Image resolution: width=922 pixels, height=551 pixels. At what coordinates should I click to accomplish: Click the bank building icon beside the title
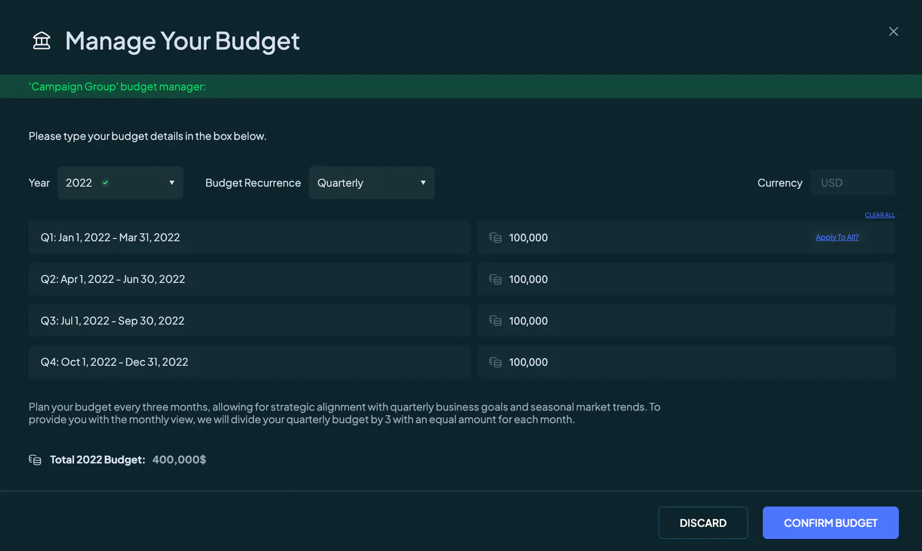pyautogui.click(x=41, y=40)
